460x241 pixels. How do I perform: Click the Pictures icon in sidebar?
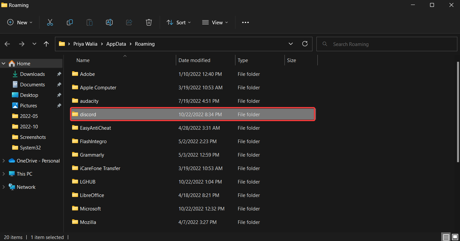tap(15, 105)
